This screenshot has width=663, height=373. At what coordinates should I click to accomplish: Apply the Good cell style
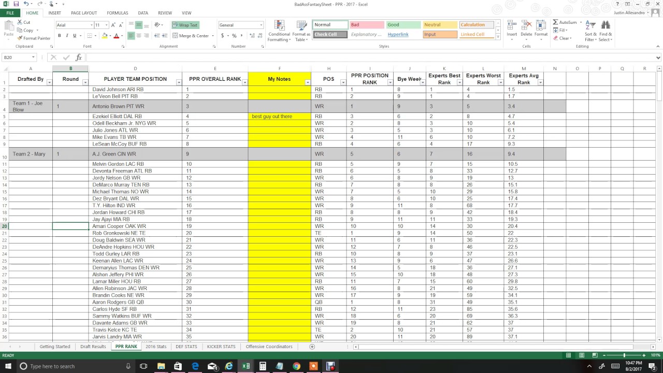pyautogui.click(x=403, y=25)
